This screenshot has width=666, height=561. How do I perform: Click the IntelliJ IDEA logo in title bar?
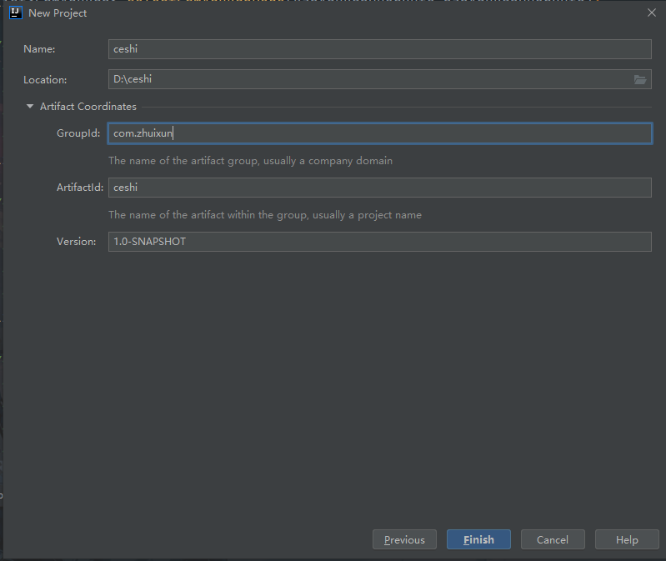click(15, 13)
